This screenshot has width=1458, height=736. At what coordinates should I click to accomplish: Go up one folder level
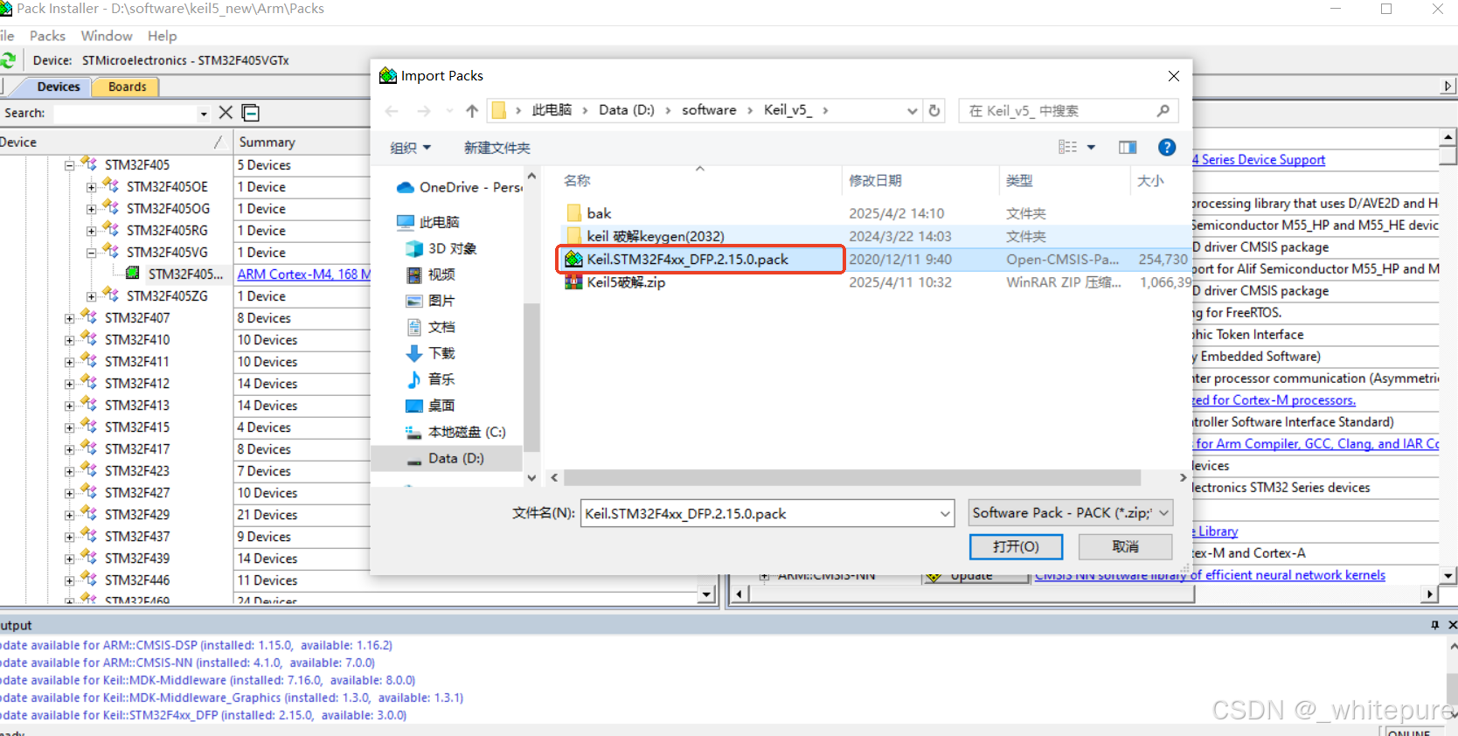[472, 111]
